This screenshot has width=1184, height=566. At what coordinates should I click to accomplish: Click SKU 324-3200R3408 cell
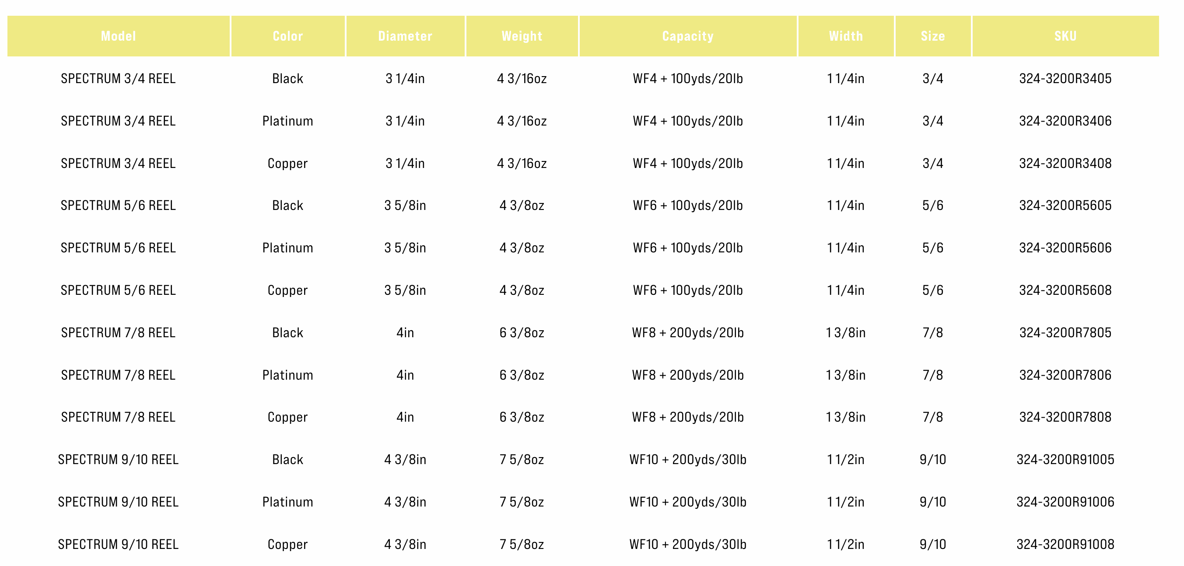click(x=1065, y=164)
